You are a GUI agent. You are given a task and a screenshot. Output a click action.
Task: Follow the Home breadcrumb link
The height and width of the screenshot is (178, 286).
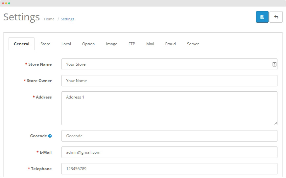pos(49,19)
